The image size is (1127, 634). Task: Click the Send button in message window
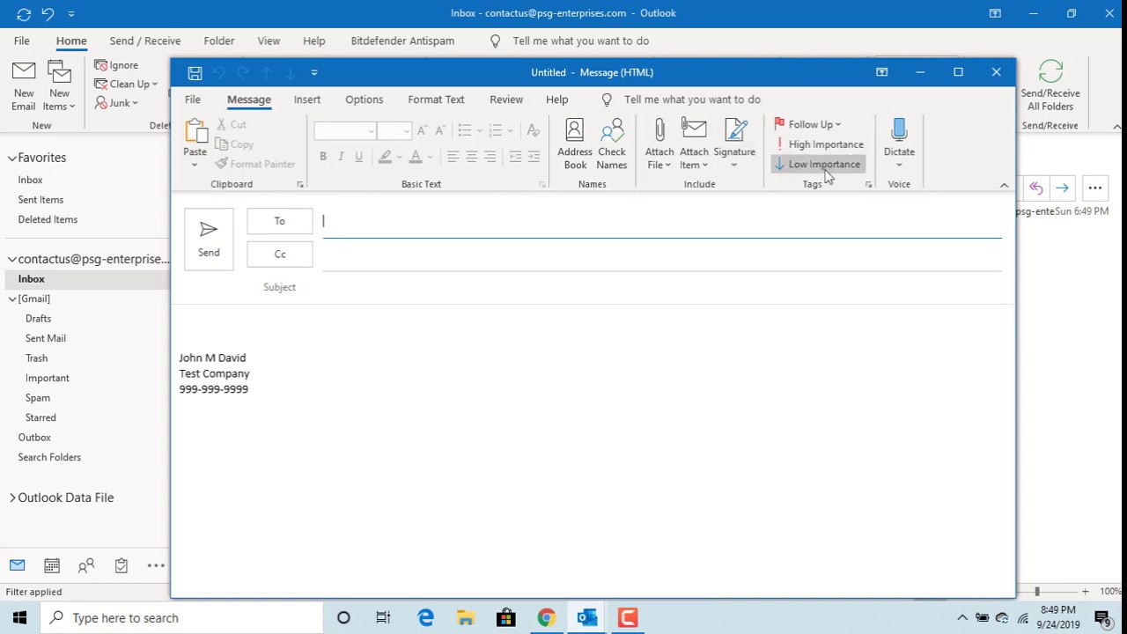tap(209, 239)
